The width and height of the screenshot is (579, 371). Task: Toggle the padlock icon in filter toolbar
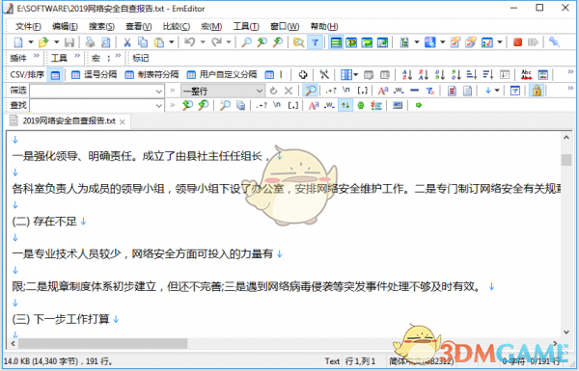[537, 91]
